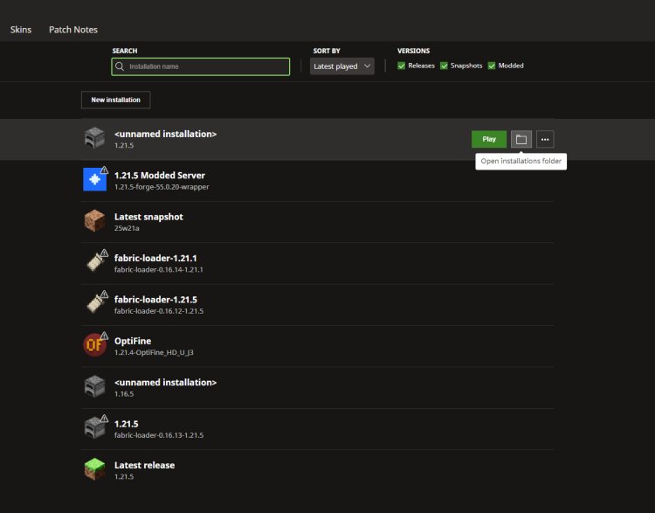Image resolution: width=655 pixels, height=513 pixels.
Task: Switch to Patch Notes tab
Action: pyautogui.click(x=73, y=30)
